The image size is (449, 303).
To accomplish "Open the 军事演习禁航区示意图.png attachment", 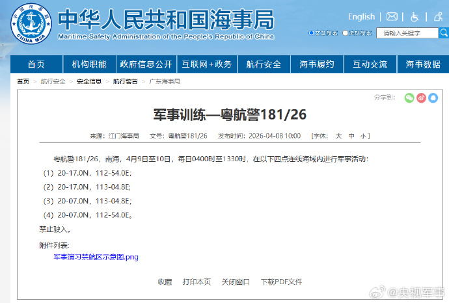I will pyautogui.click(x=96, y=257).
